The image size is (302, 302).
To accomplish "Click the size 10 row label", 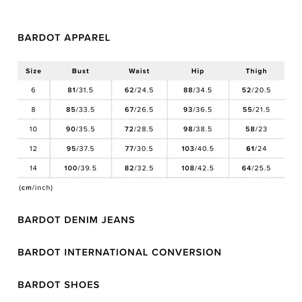I will (33, 129).
